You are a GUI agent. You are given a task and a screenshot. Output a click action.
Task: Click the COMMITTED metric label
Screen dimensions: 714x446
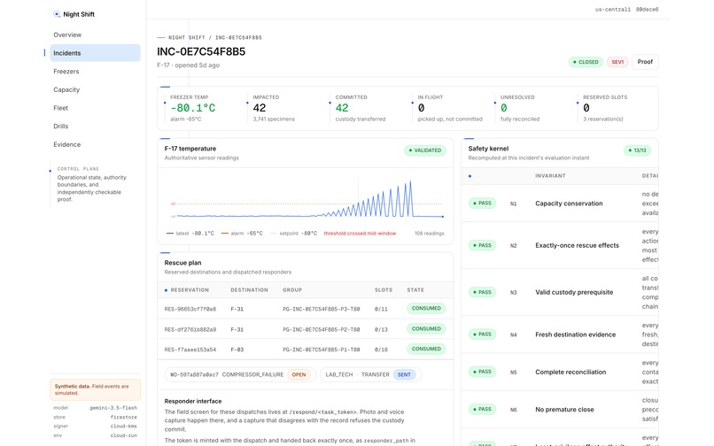pos(351,97)
